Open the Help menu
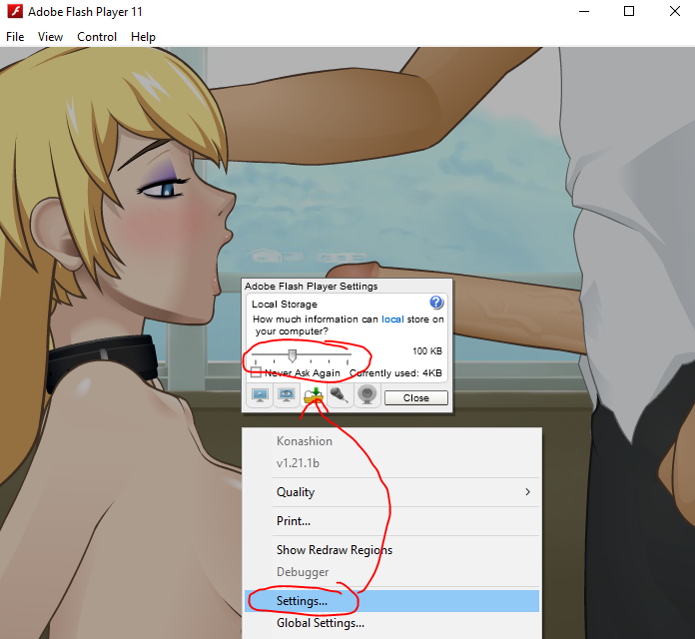Screen dimensions: 695x639 pyautogui.click(x=143, y=37)
